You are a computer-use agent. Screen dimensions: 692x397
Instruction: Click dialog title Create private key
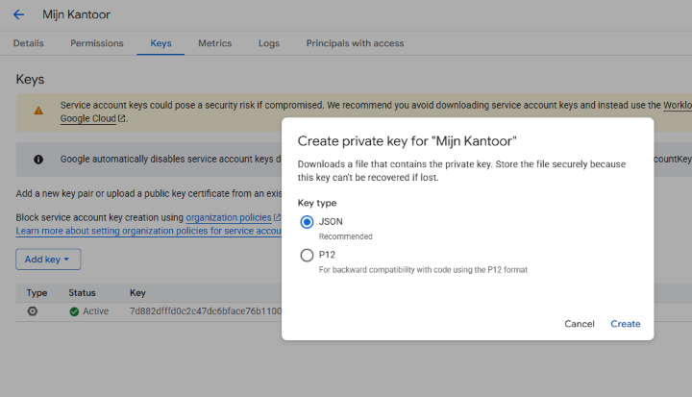coord(407,141)
